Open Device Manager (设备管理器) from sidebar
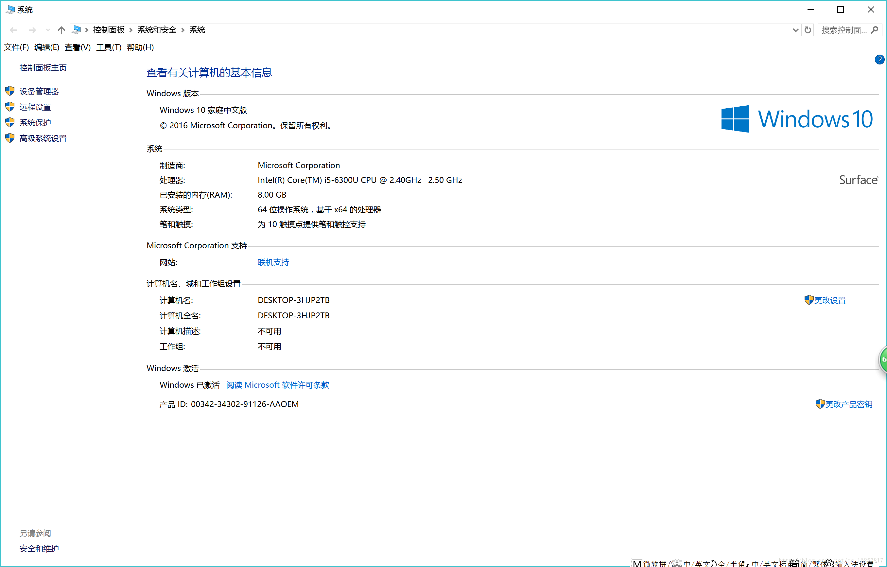Image resolution: width=887 pixels, height=567 pixels. pos(39,91)
